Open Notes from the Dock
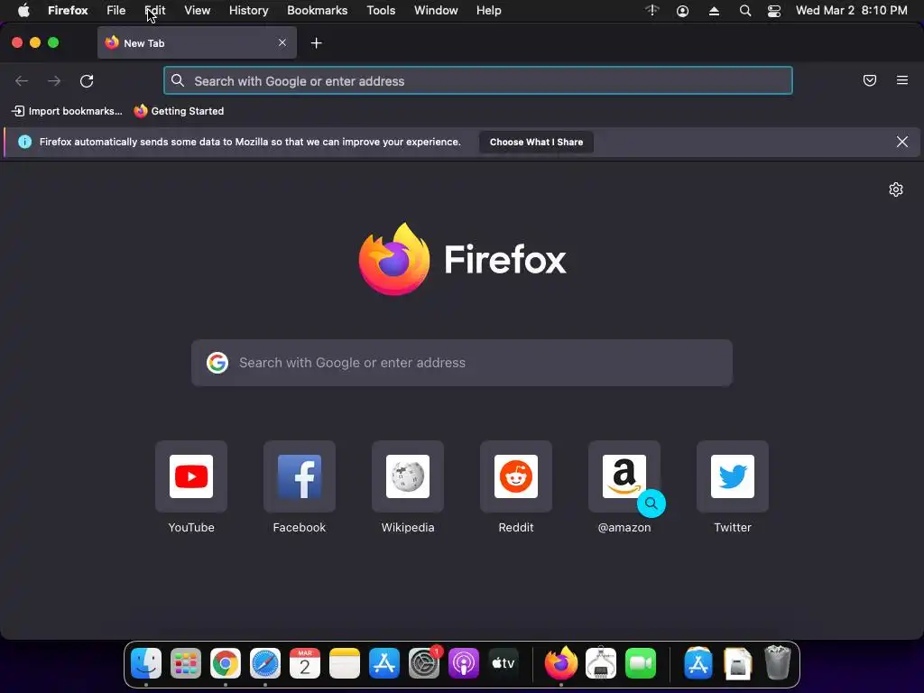 (345, 663)
